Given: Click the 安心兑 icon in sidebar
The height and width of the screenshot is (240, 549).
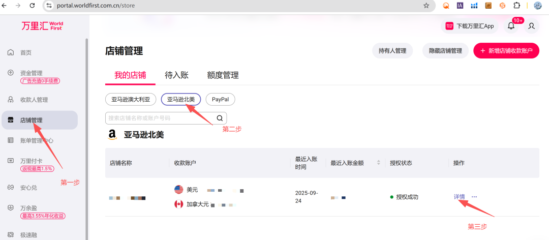Looking at the screenshot, I should pos(11,188).
